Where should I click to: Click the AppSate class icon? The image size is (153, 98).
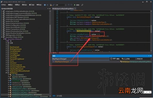[10, 77]
